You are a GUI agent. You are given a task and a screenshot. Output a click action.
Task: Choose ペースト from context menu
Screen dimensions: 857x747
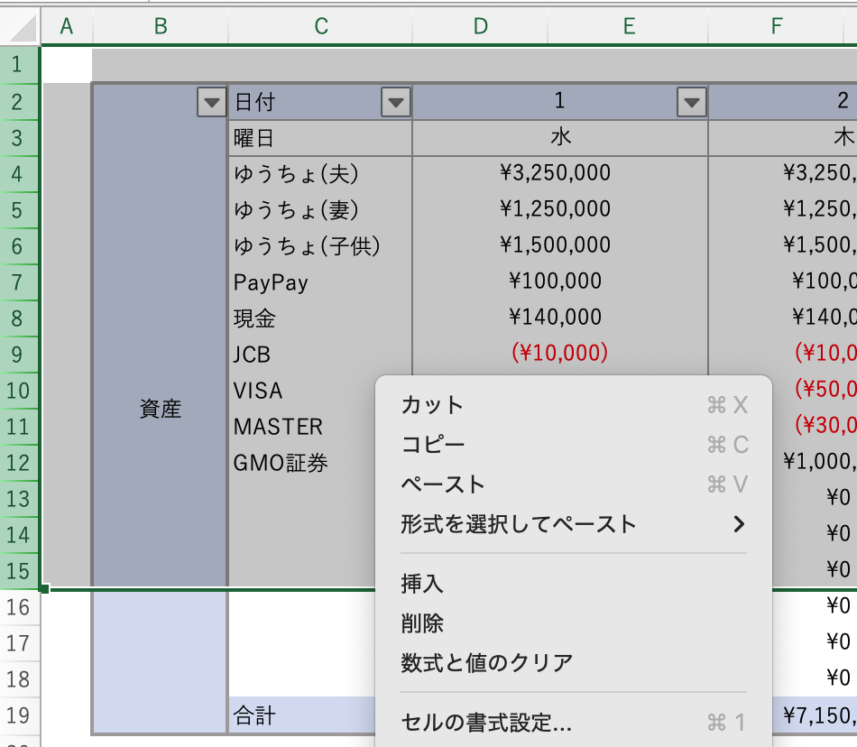pos(443,484)
